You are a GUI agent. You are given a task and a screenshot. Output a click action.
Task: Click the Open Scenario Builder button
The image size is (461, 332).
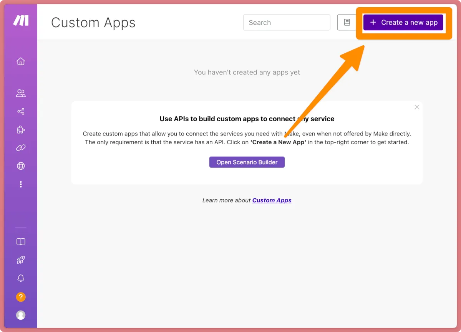(247, 162)
